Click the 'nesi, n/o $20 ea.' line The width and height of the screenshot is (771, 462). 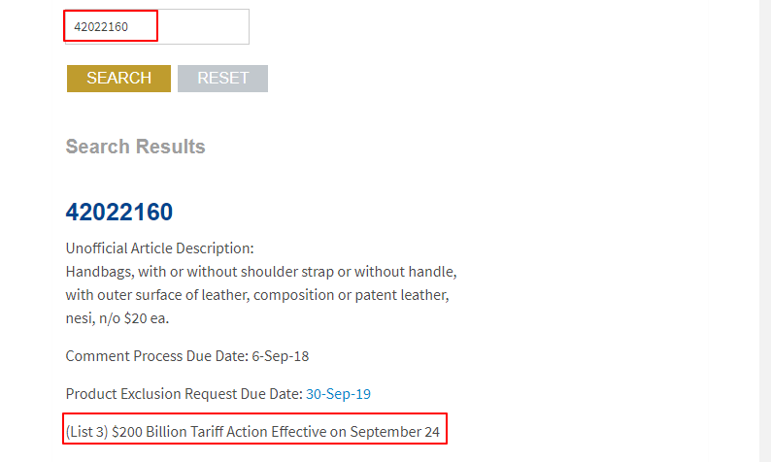120,317
